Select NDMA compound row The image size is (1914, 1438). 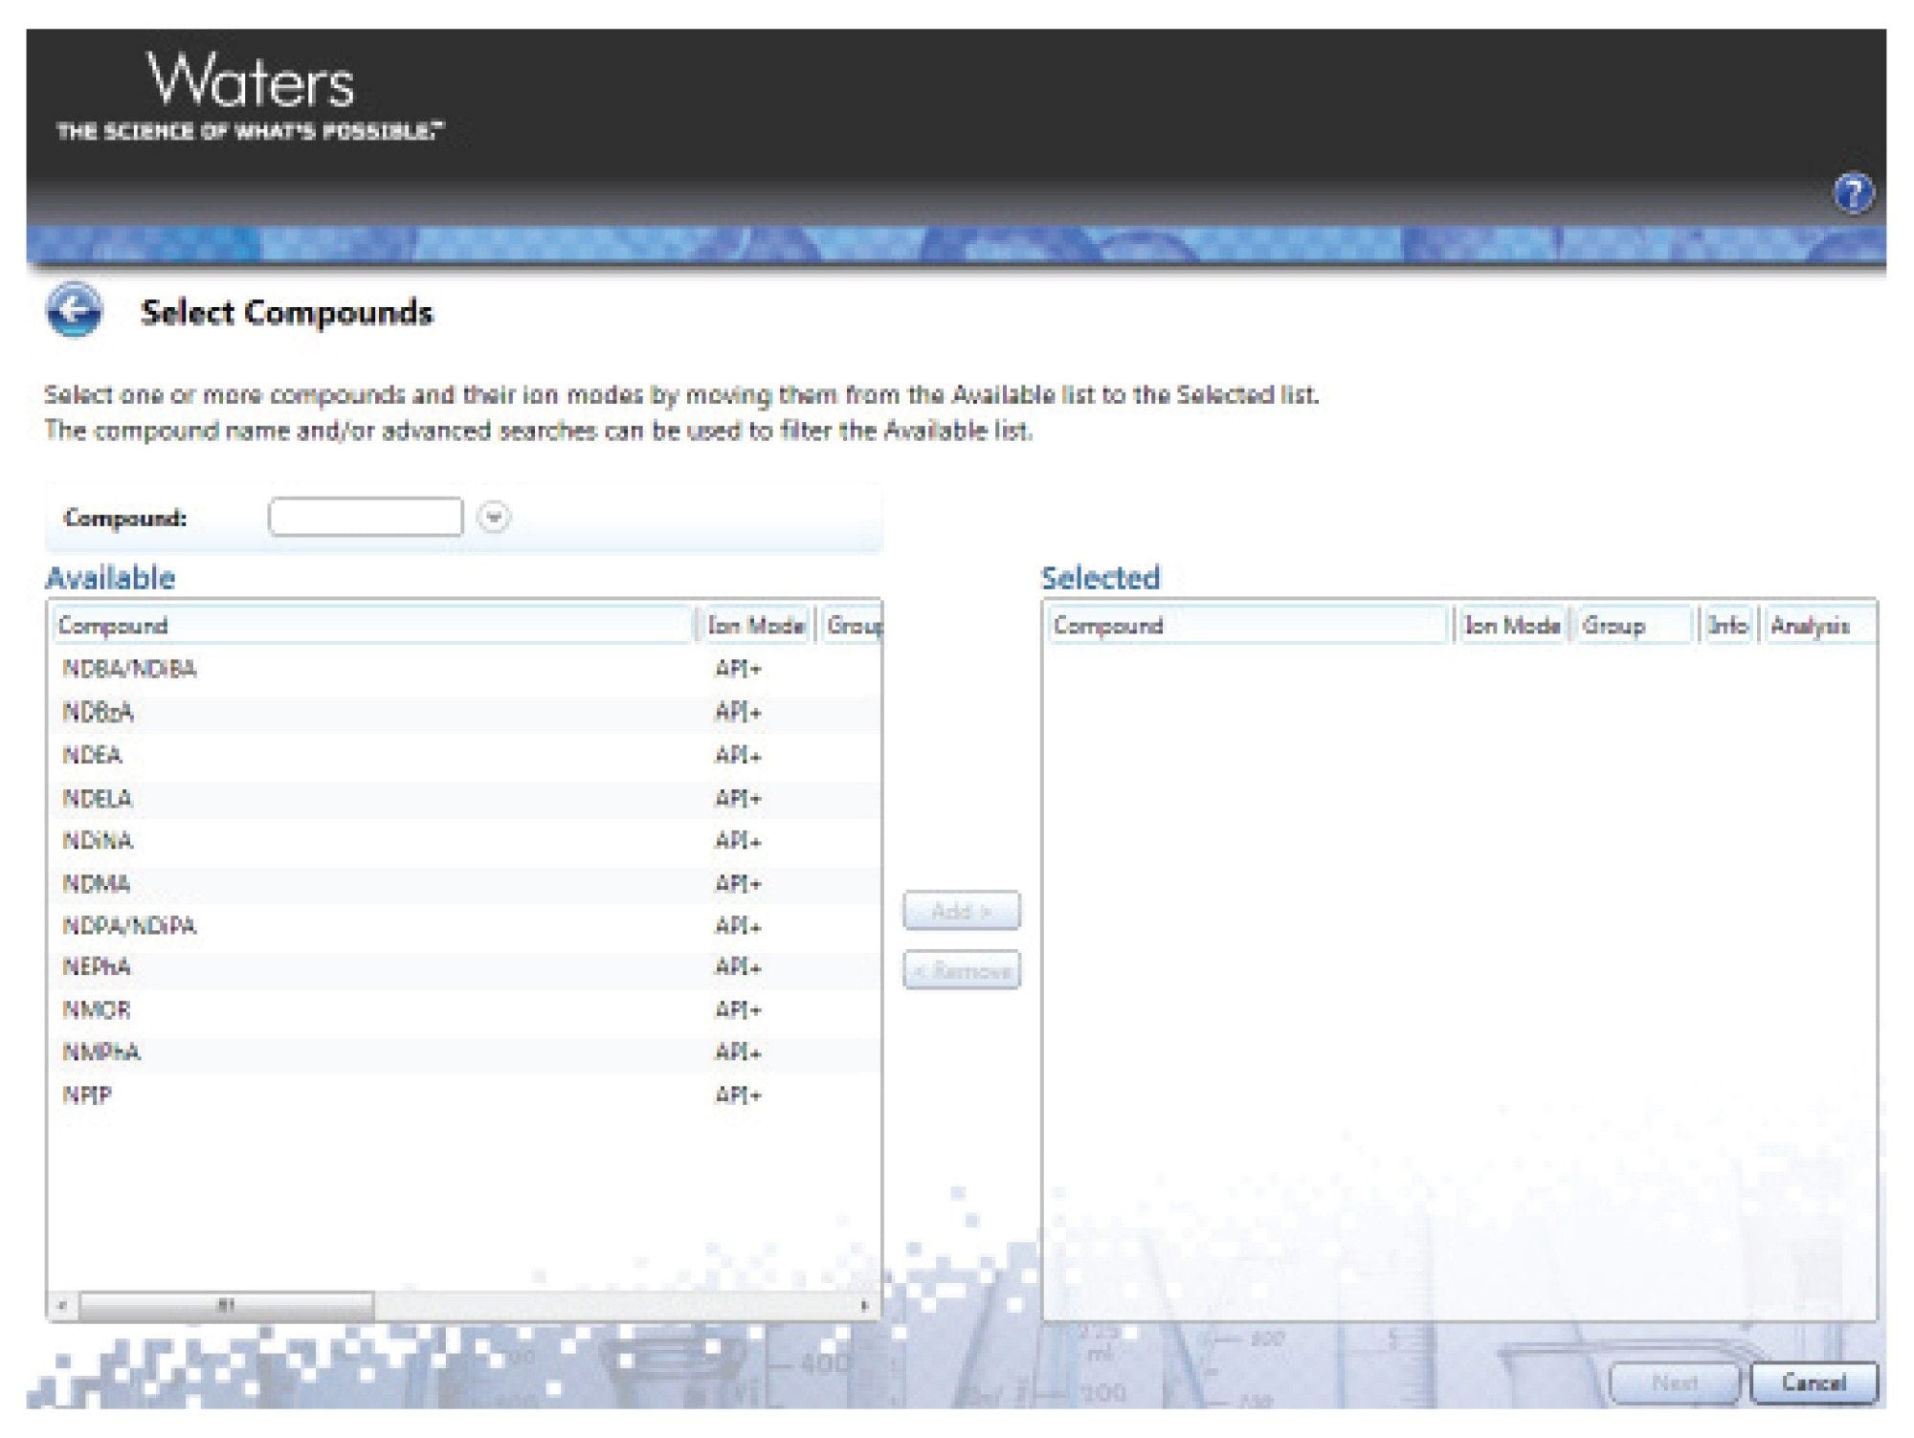(97, 883)
